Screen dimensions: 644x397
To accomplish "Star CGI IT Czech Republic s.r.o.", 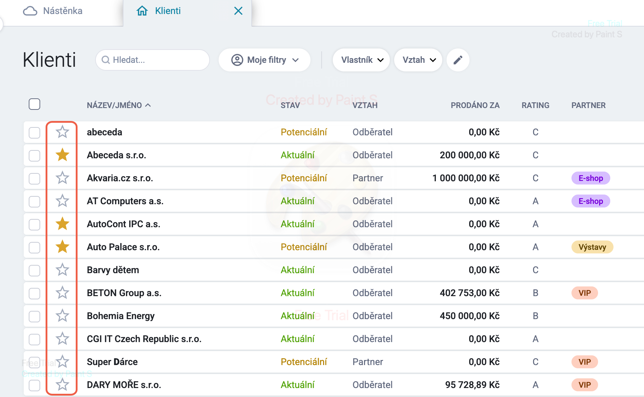I will point(62,339).
